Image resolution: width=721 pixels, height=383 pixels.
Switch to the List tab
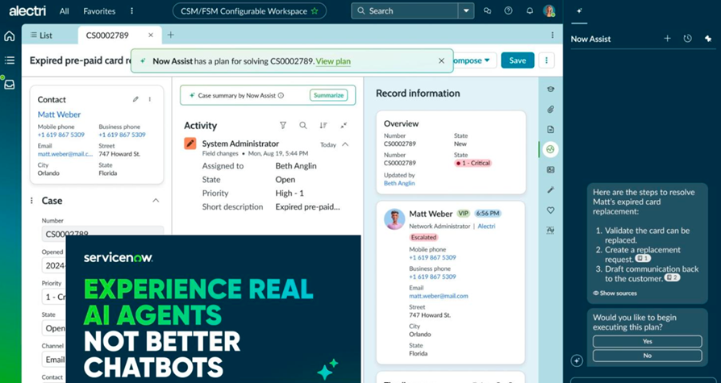tap(41, 35)
